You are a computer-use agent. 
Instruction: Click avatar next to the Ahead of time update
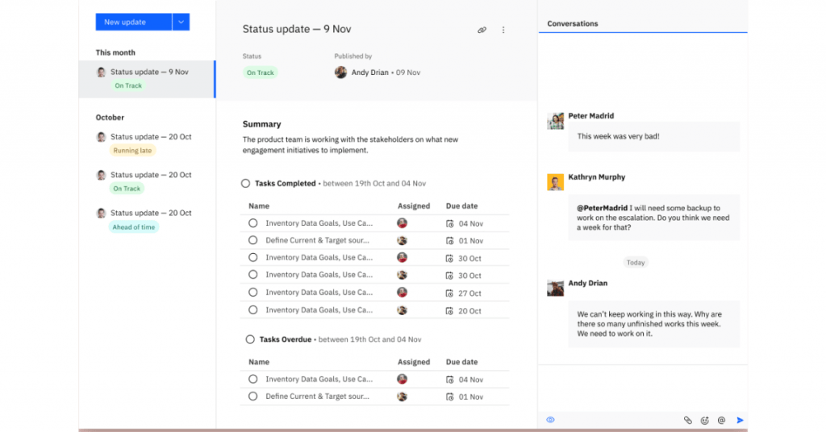pos(101,213)
